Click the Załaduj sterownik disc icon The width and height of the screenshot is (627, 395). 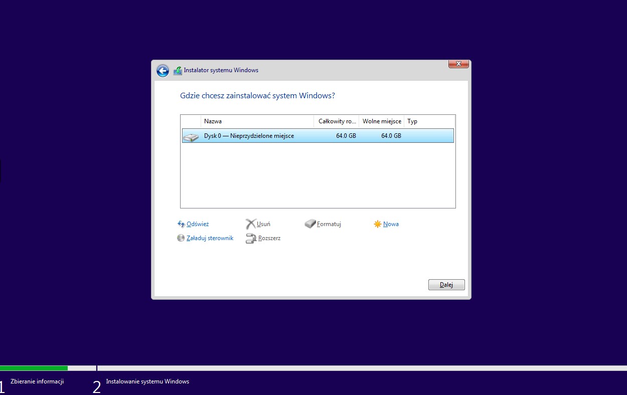click(181, 238)
